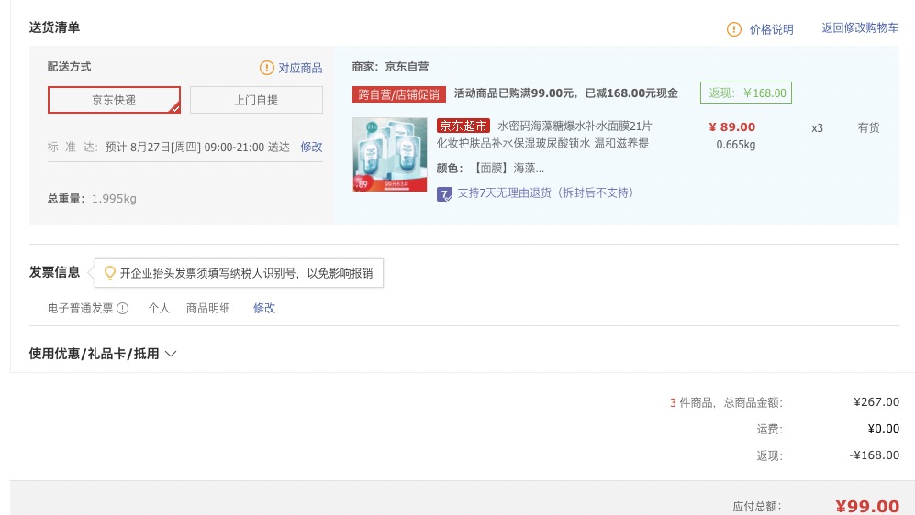
Task: Open product title 水密码海藻糖爆水补水面膜21片
Action: pyautogui.click(x=575, y=126)
